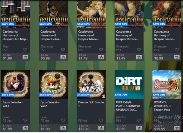The width and height of the screenshot is (183, 133).
Task: Add Cytus Selection Vol.1 to cart
Action: (25, 128)
